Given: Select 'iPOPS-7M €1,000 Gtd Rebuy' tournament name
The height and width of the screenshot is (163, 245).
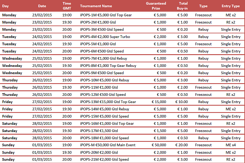Looking at the screenshot, I should click(x=104, y=59).
